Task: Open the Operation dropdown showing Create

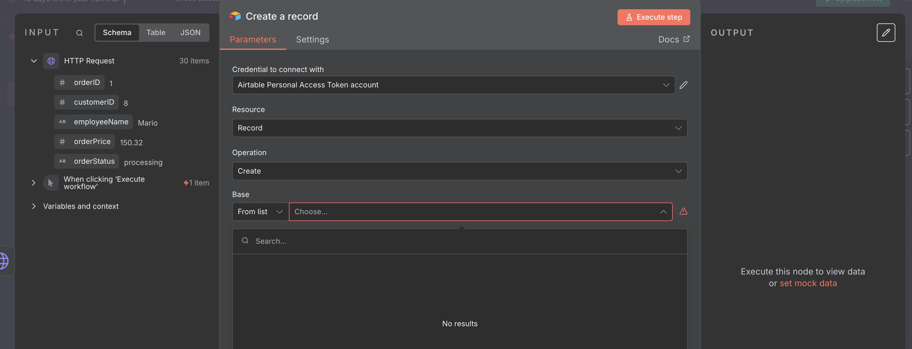Action: click(459, 171)
